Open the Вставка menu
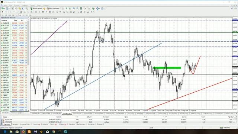The image size is (238, 134). pyautogui.click(x=17, y=5)
